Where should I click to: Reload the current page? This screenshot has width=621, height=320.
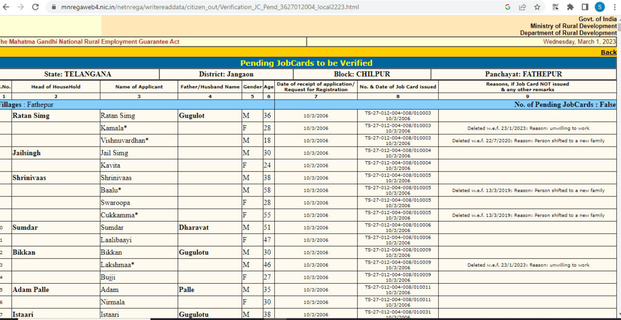(35, 7)
